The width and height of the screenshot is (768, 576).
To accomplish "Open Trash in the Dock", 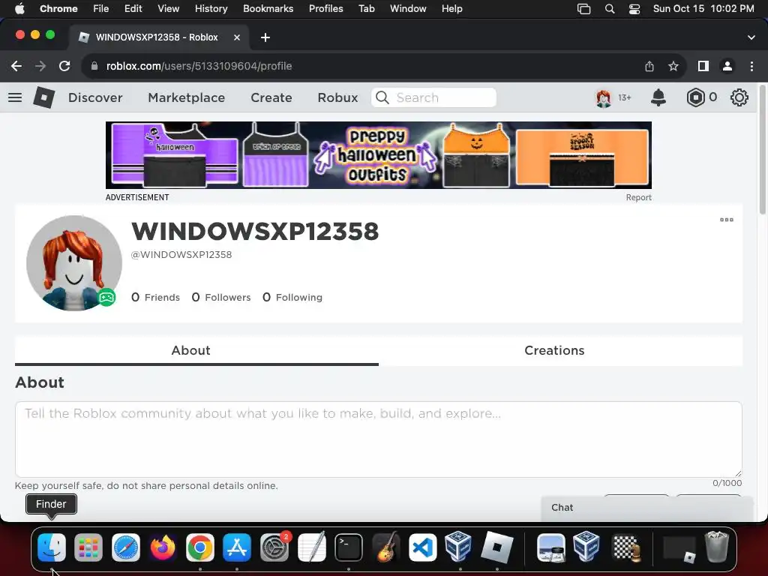I will (x=716, y=547).
